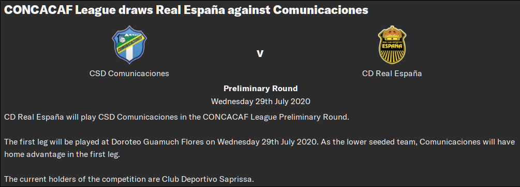Open CSD Comunicaciones name below its crest

click(129, 74)
